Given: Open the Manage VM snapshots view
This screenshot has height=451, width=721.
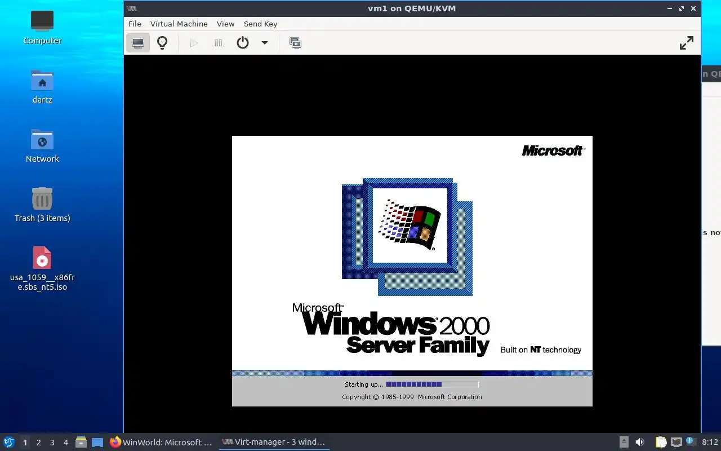Looking at the screenshot, I should pyautogui.click(x=295, y=43).
